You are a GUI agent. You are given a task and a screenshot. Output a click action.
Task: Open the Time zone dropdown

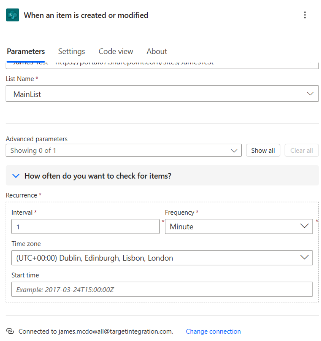pos(162,258)
